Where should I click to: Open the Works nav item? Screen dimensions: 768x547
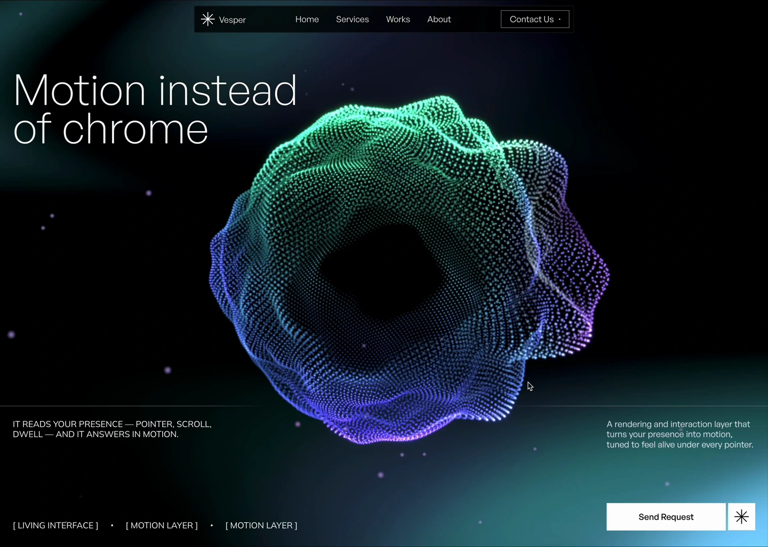398,19
